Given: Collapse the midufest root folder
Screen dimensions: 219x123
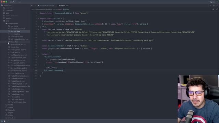Looking at the screenshot, I should point(8,5).
